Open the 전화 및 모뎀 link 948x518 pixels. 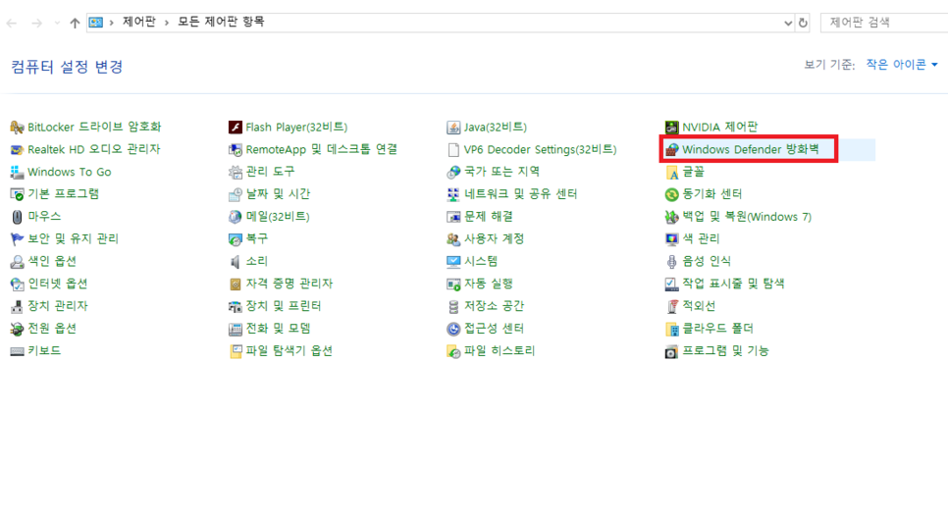[x=278, y=329]
